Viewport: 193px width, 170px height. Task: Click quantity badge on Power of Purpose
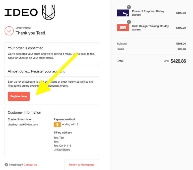129,7
